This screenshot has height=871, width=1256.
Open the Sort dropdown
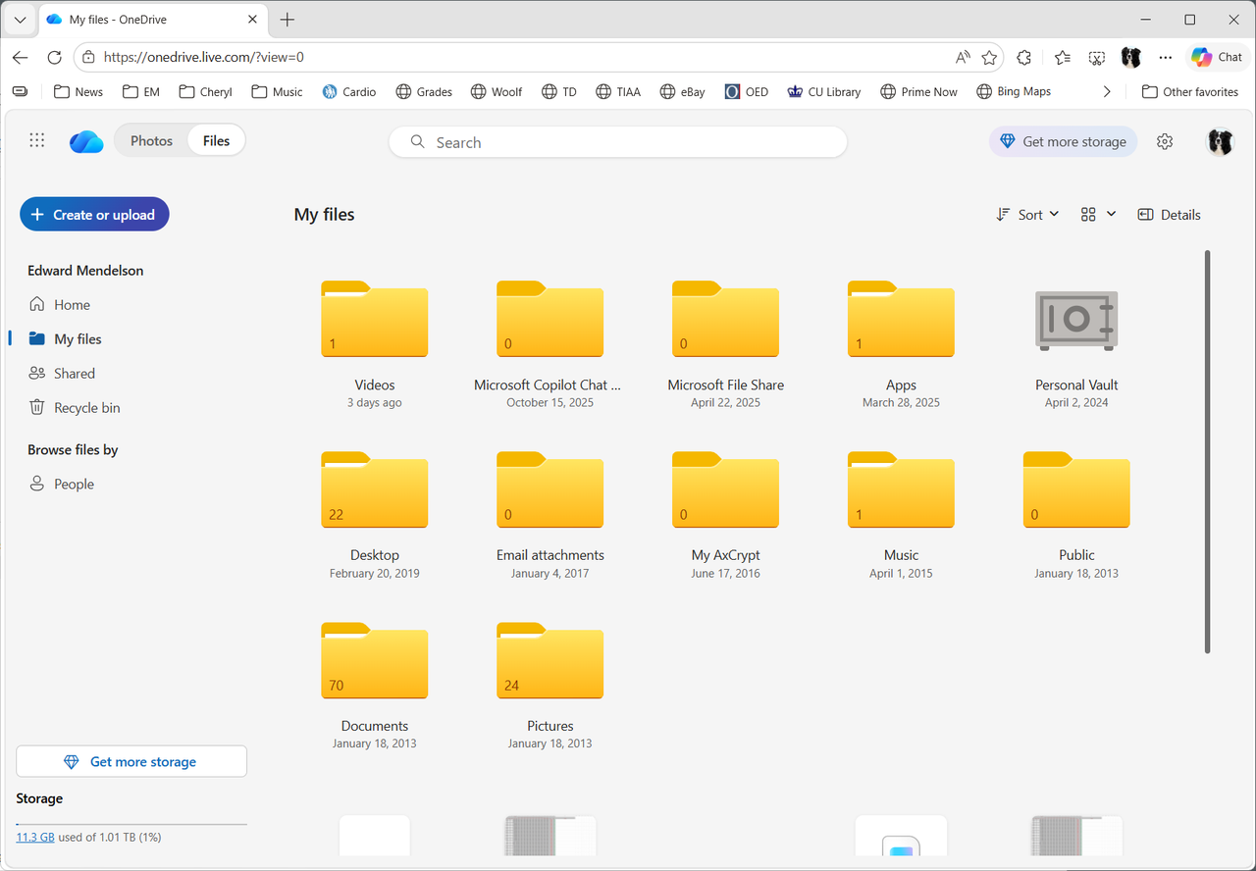(x=1027, y=215)
